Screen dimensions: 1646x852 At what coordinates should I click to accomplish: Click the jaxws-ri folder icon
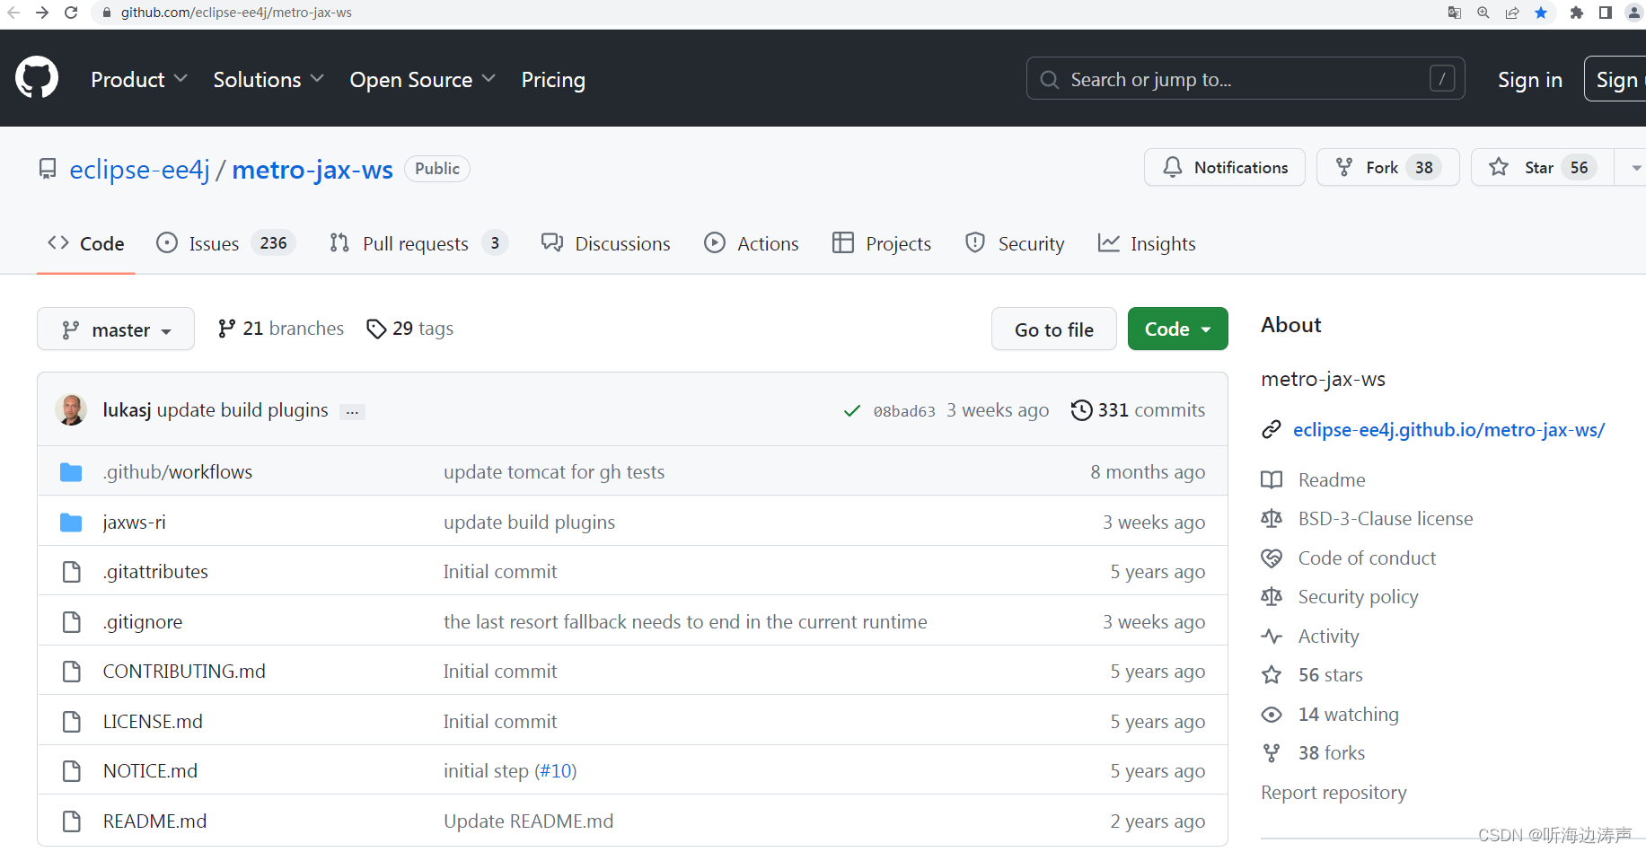click(71, 523)
